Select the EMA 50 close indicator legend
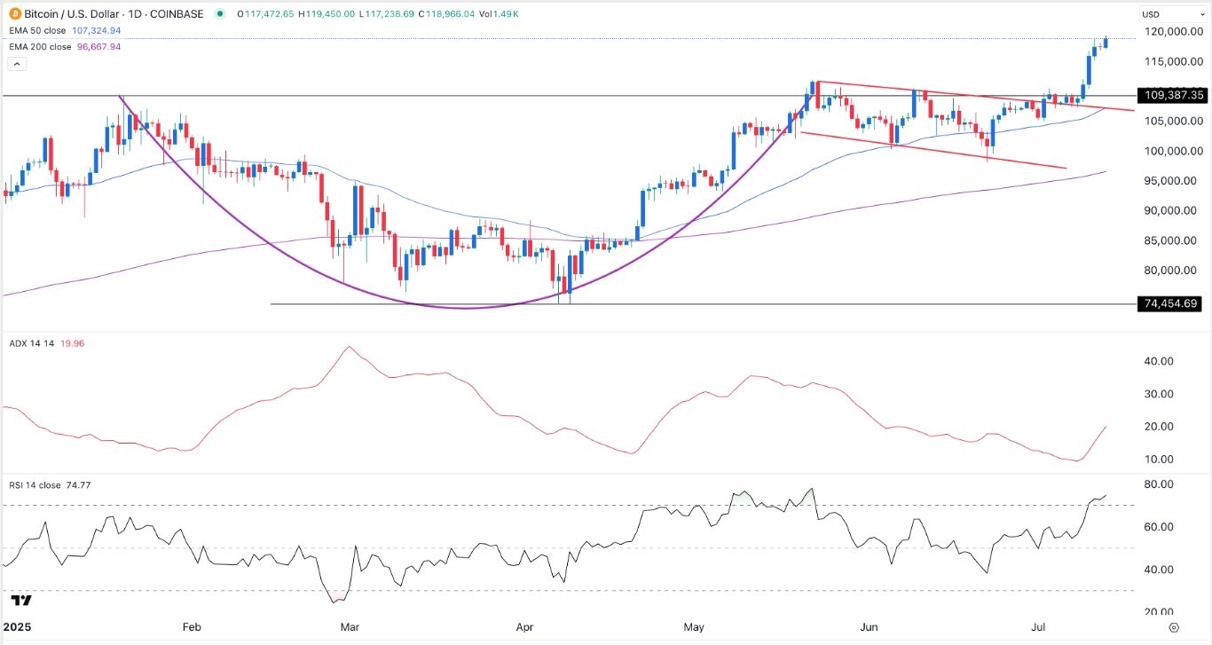The image size is (1212, 645). click(x=62, y=30)
